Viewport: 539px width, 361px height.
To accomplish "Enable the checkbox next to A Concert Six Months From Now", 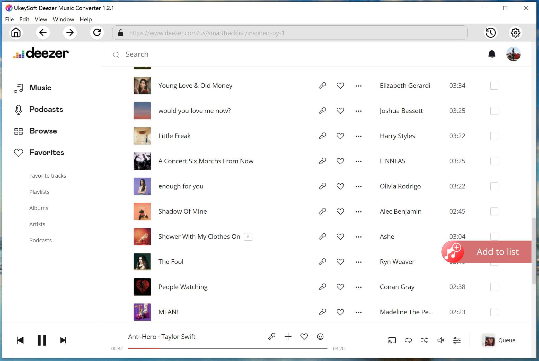I will 494,161.
